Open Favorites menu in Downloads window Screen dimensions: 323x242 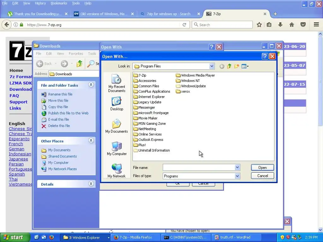[76, 54]
